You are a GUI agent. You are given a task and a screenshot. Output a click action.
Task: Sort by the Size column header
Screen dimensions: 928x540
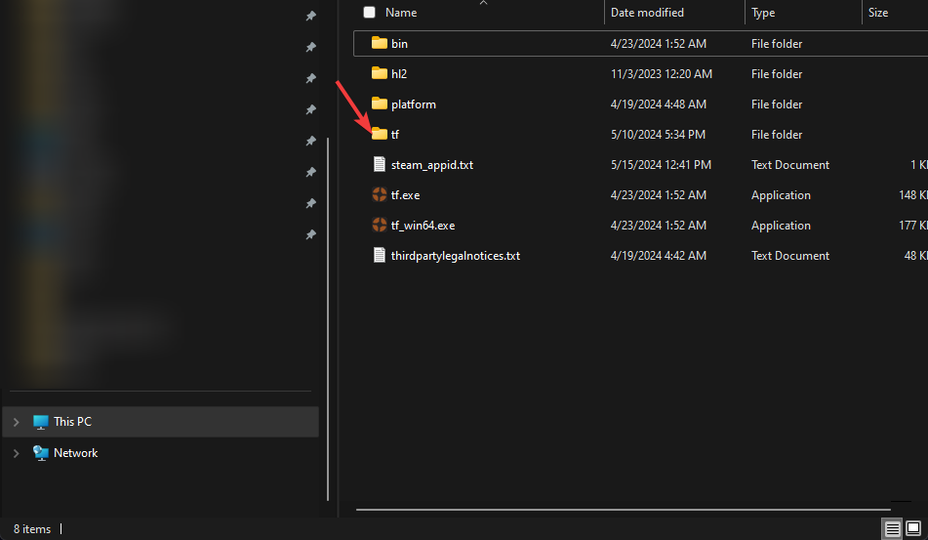tap(877, 13)
